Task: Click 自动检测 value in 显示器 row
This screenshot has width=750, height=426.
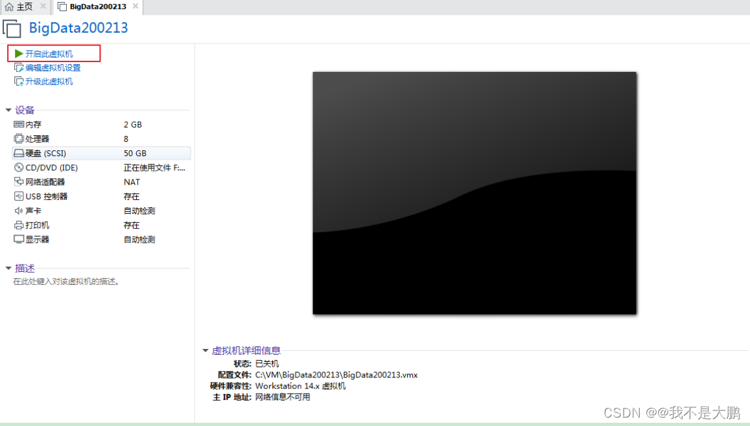Action: 139,240
